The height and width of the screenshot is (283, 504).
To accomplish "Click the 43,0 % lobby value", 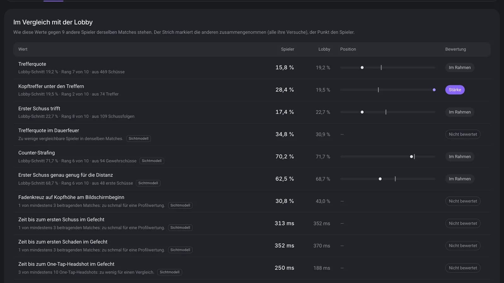I will (323, 201).
